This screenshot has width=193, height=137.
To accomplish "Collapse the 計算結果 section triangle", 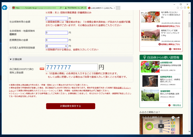I will tap(11, 59).
